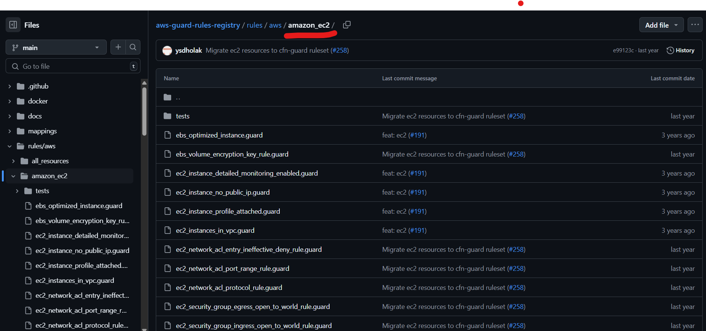Click file icon of ebs_optimized_instance.guard row
The width and height of the screenshot is (706, 331).
(167, 135)
